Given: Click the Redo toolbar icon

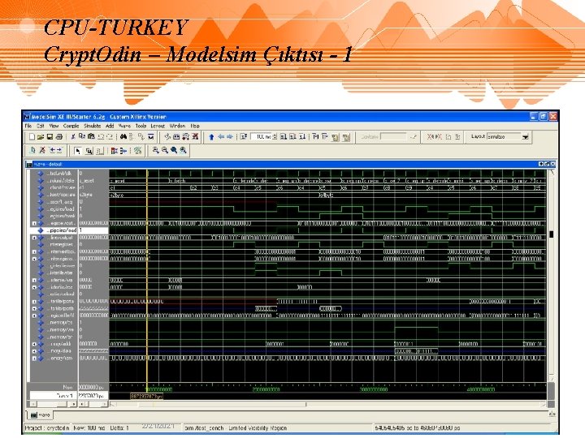Looking at the screenshot, I should tap(110, 137).
